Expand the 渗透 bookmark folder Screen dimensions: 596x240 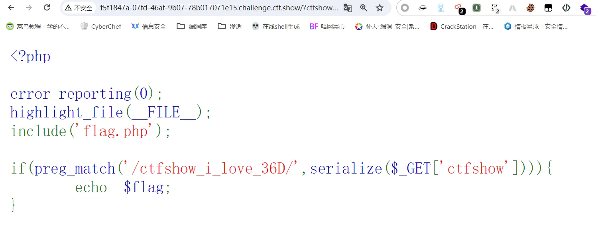(x=230, y=26)
